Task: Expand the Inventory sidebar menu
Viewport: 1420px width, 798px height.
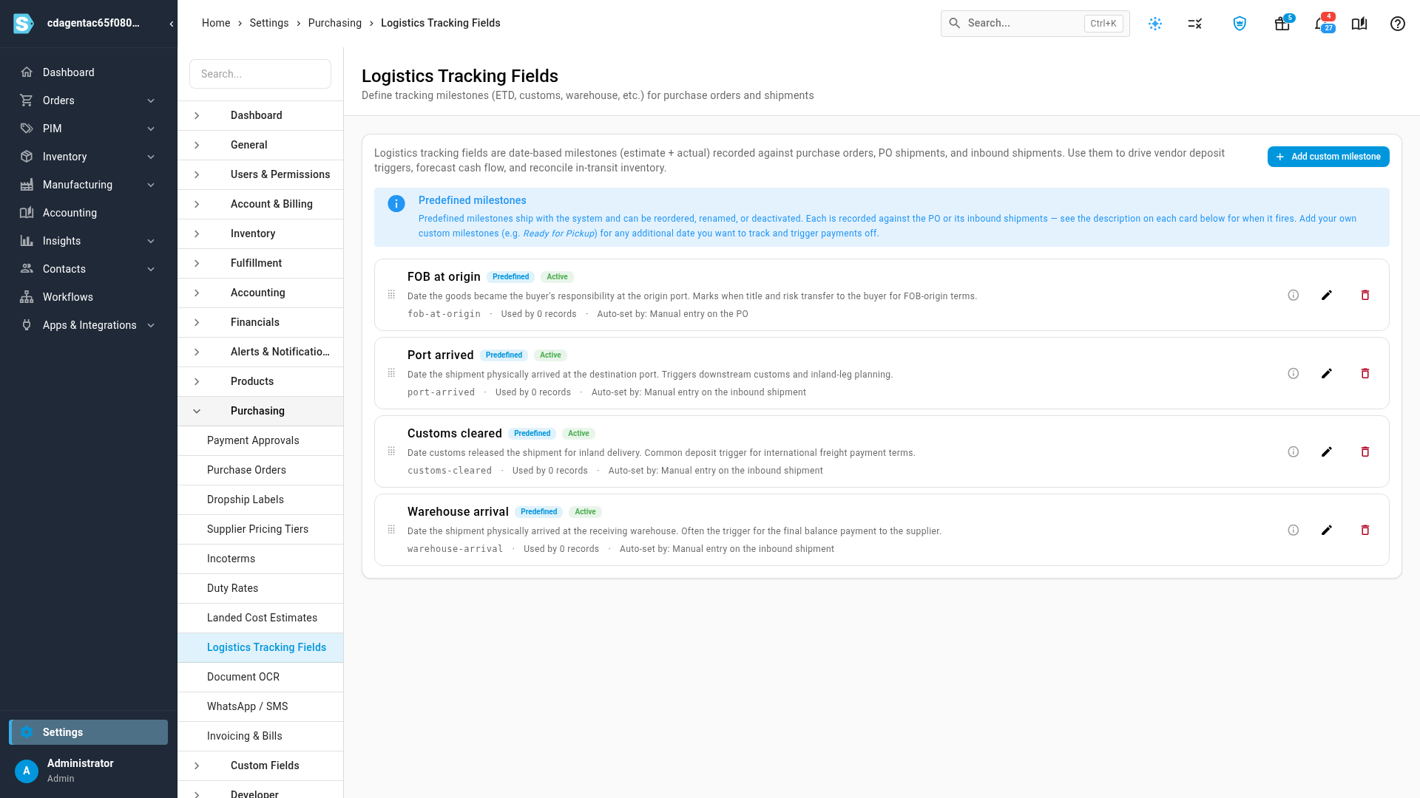Action: pyautogui.click(x=89, y=157)
